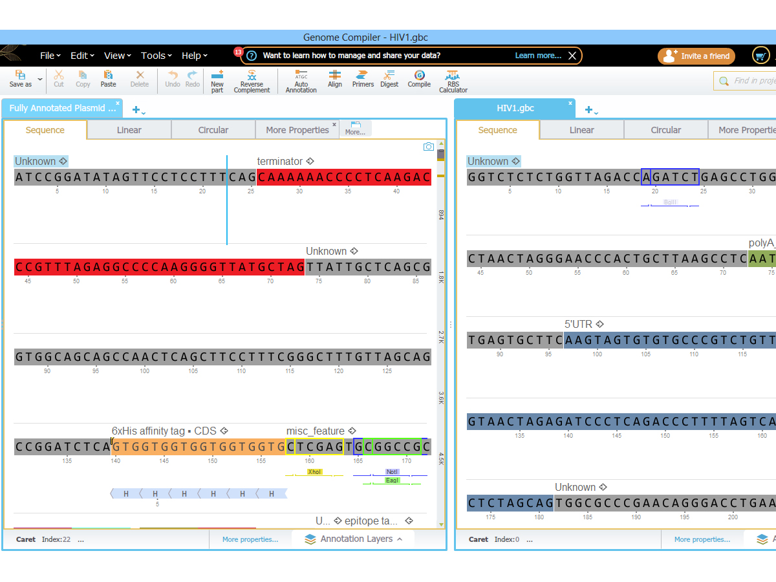The height and width of the screenshot is (582, 776).
Task: Expand the Save as dropdown arrow
Action: tap(40, 80)
